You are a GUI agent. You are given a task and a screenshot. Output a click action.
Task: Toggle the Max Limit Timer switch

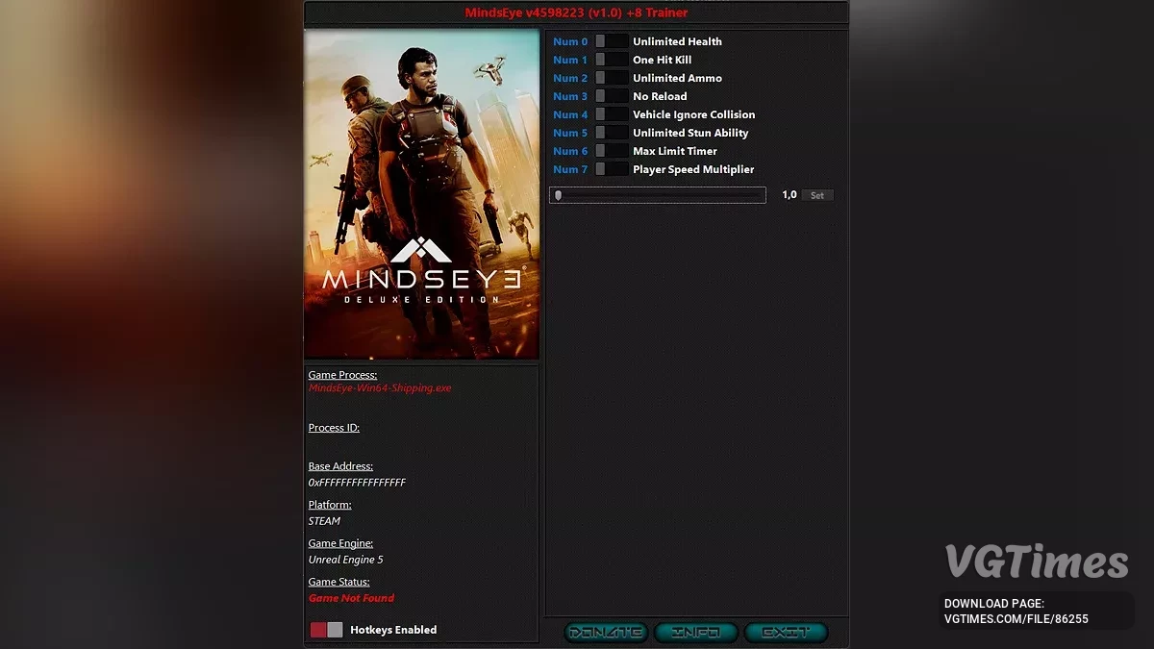(x=611, y=151)
